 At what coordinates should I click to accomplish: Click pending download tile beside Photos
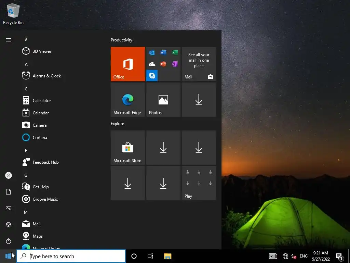click(x=199, y=100)
